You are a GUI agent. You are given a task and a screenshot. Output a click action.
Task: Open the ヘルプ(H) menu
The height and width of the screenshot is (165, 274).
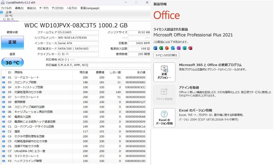pyautogui.click(x=72, y=8)
